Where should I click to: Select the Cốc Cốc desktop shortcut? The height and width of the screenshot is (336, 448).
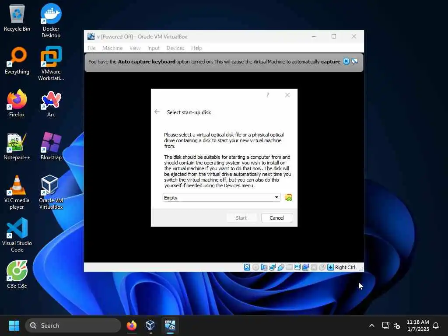(17, 275)
